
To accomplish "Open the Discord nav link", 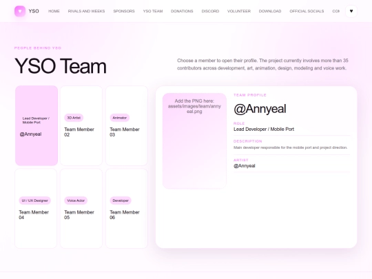I will [210, 11].
